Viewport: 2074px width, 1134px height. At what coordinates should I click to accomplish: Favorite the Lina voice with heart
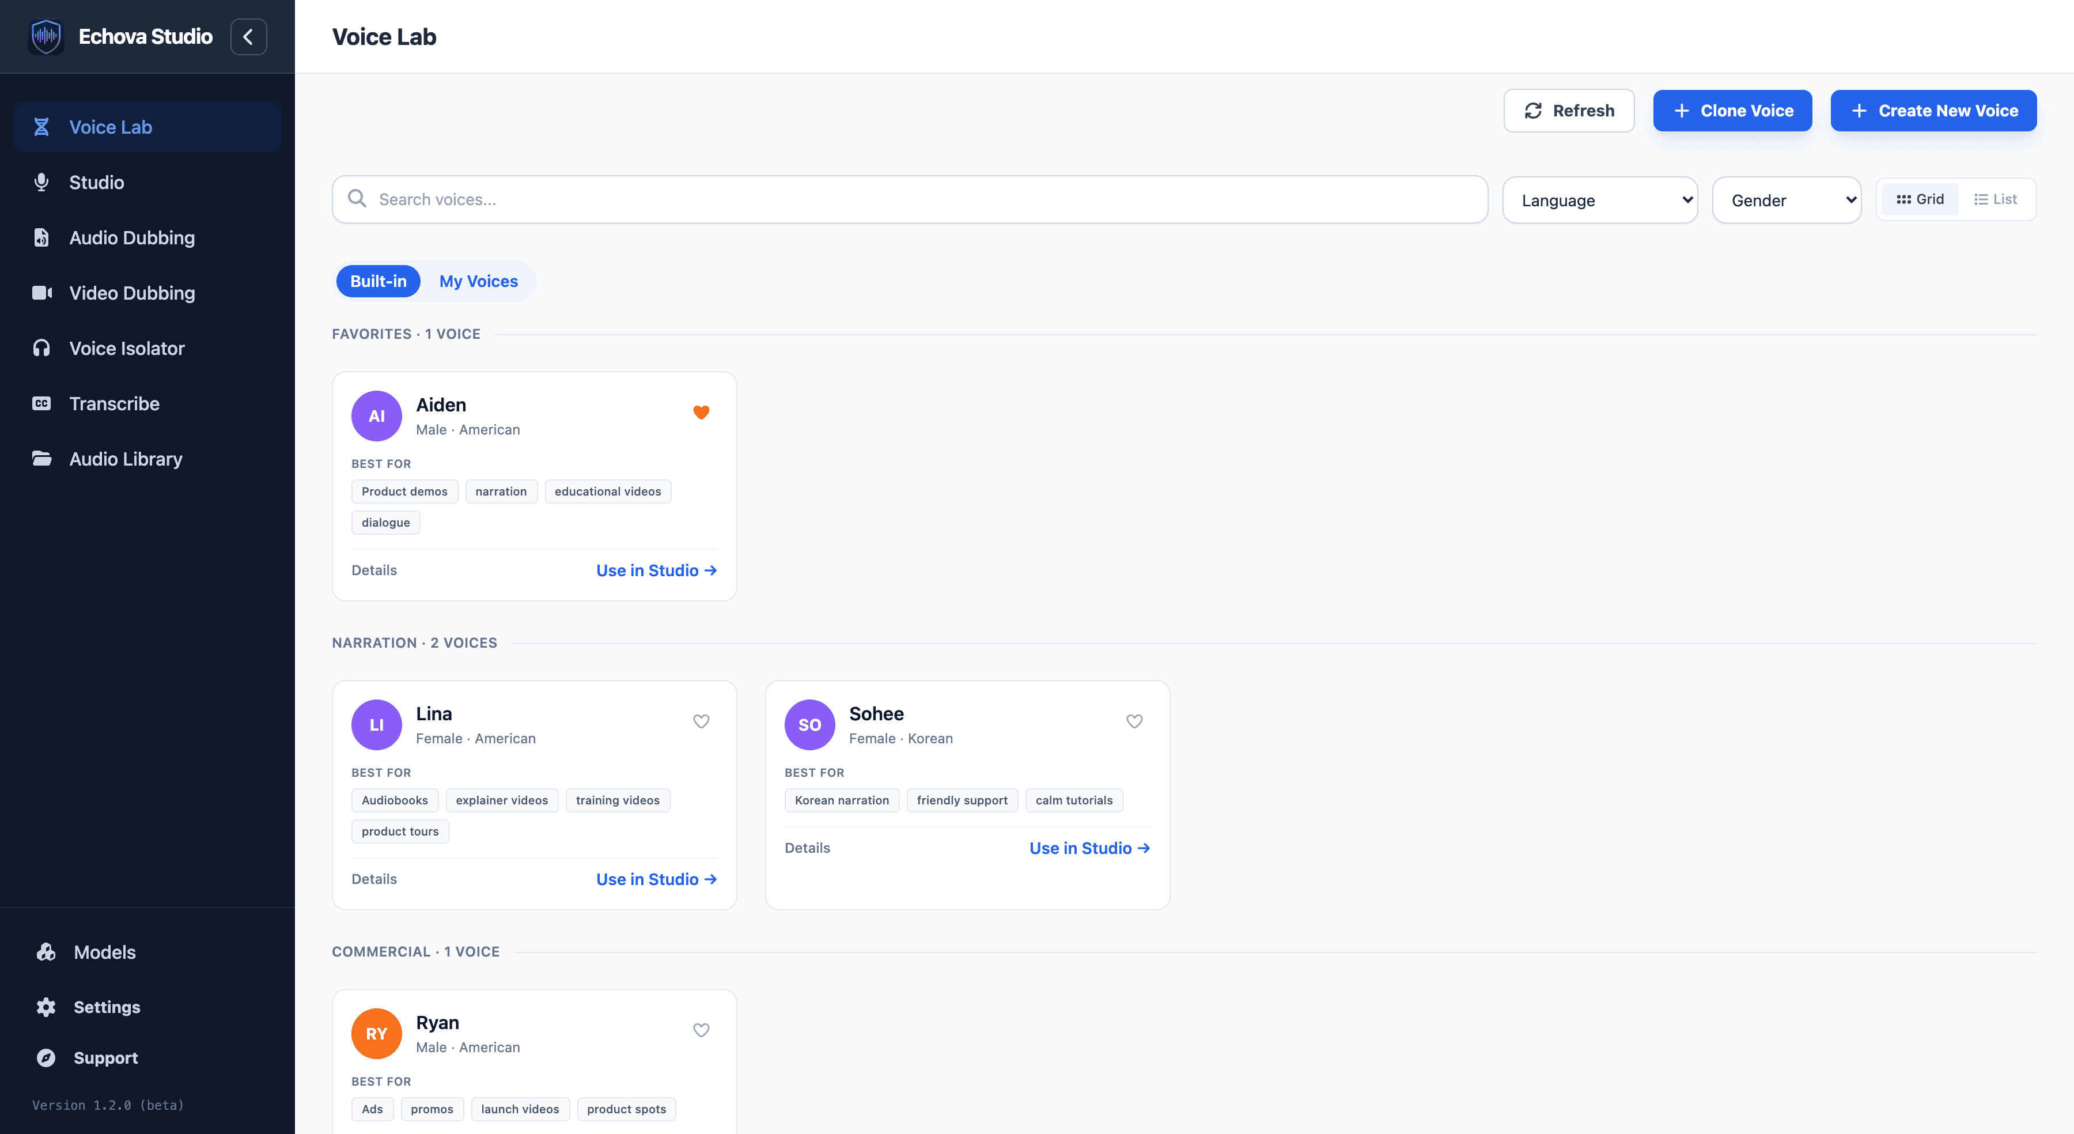(x=701, y=721)
